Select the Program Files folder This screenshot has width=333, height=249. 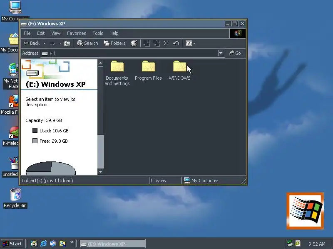click(148, 71)
